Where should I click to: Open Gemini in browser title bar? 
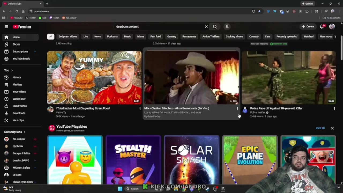[x=307, y=3]
